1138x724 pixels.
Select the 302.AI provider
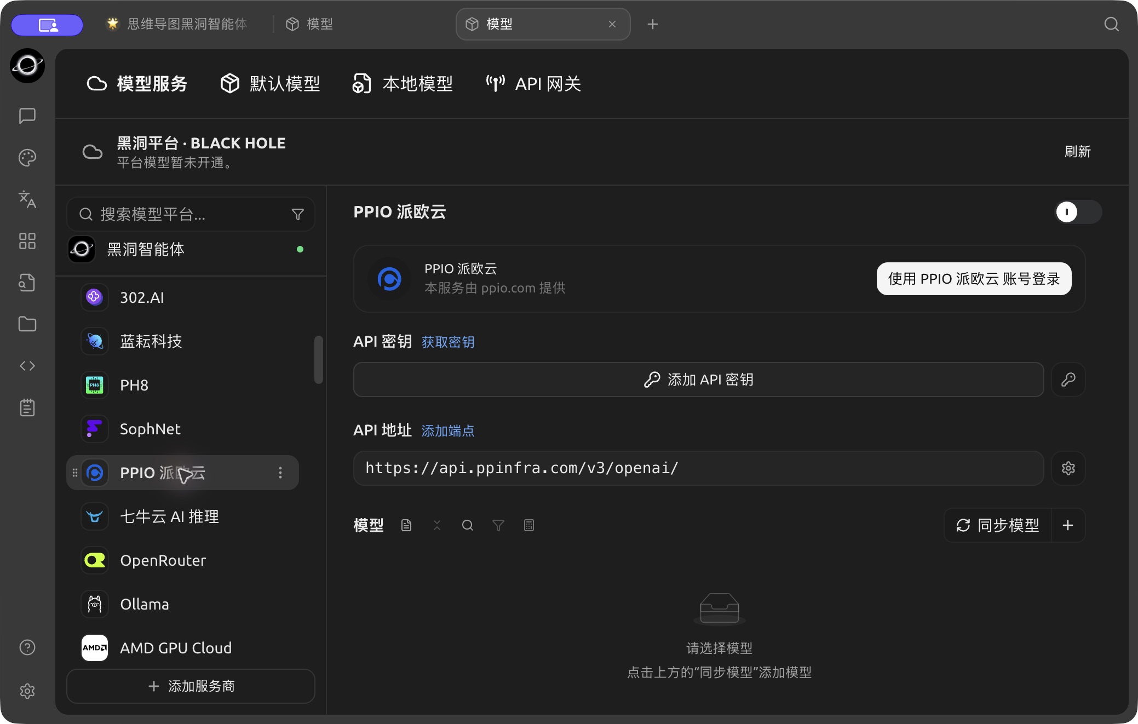tap(183, 297)
